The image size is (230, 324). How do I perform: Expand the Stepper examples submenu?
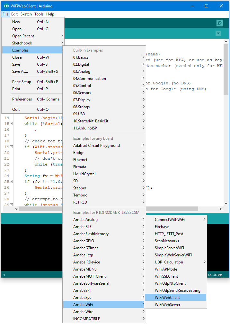pos(104,188)
